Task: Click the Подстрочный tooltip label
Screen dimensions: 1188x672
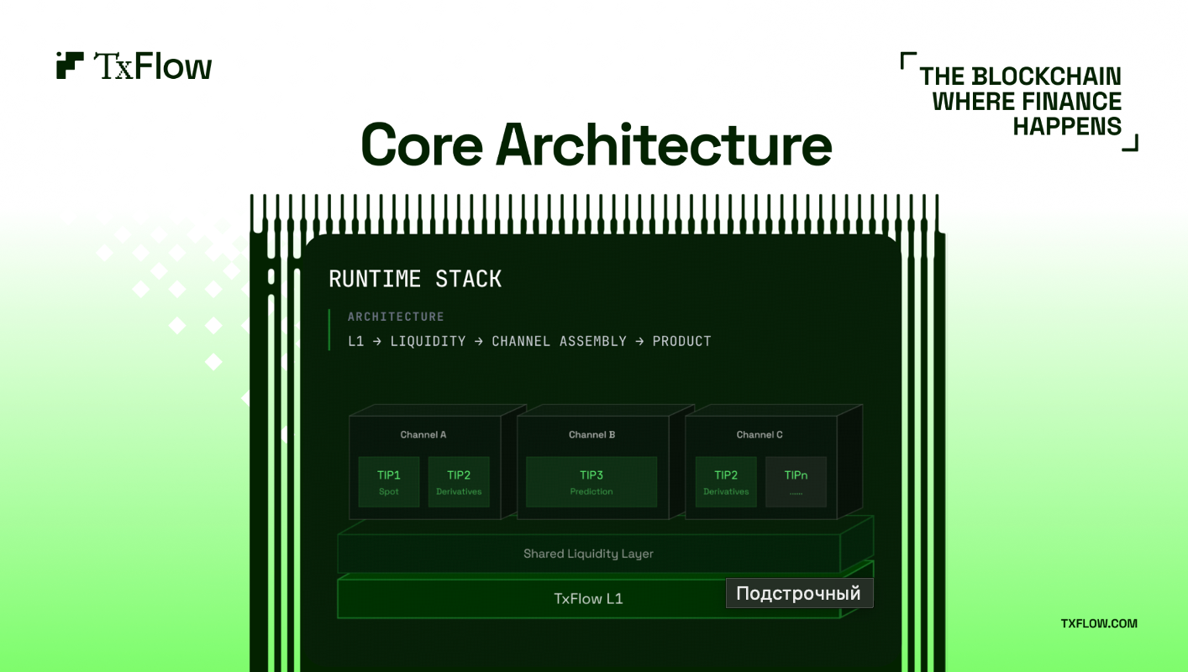Action: pyautogui.click(x=799, y=593)
